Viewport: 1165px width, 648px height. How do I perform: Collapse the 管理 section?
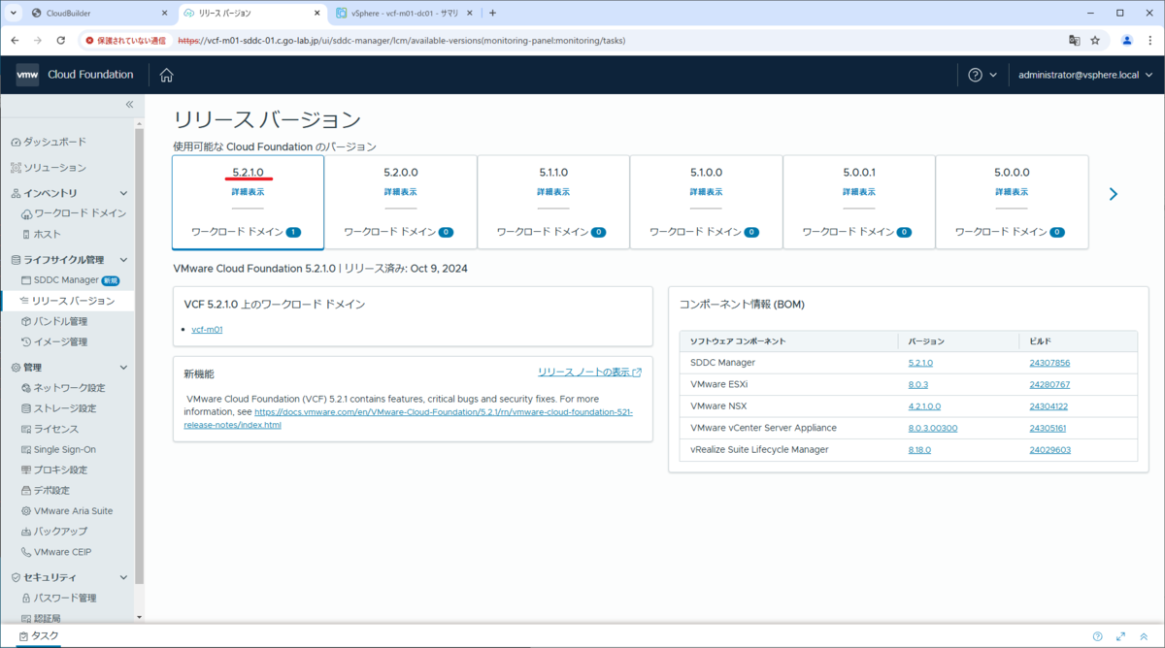(x=123, y=368)
